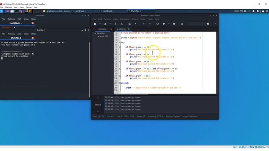Open Geany Help menu
The image size is (269, 151).
pyautogui.click(x=157, y=19)
